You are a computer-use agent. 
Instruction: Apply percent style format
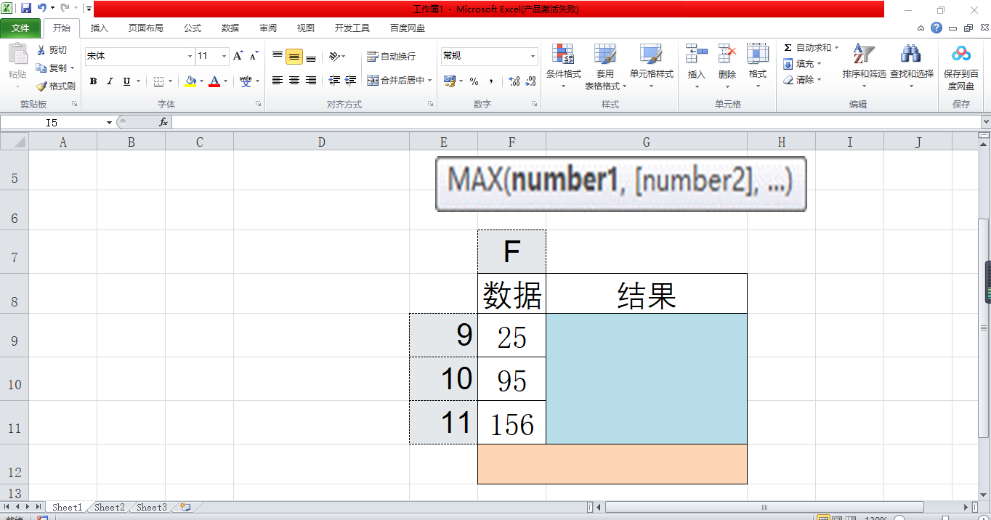(474, 81)
